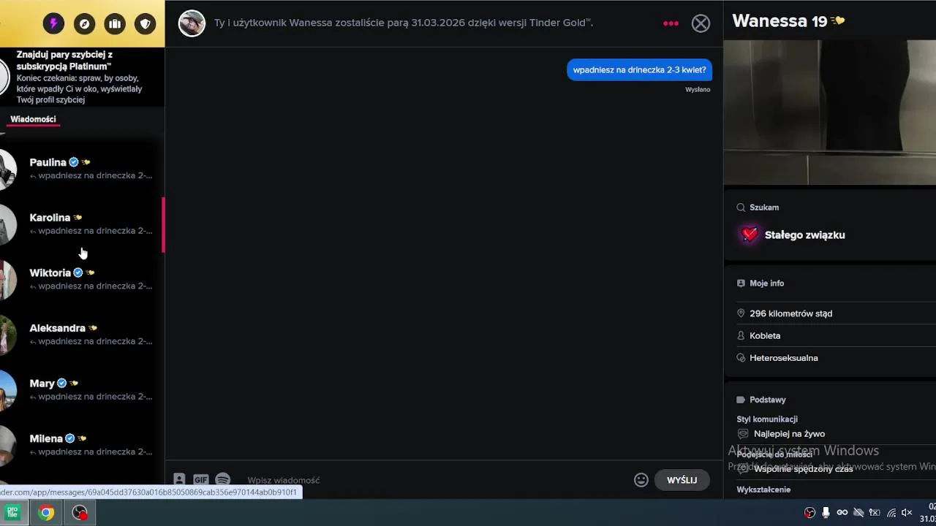
Task: Click the microphone tray icon
Action: [x=826, y=513]
